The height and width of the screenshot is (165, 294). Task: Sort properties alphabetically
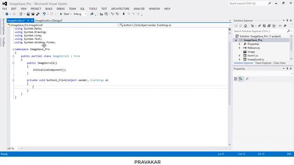(x=241, y=79)
